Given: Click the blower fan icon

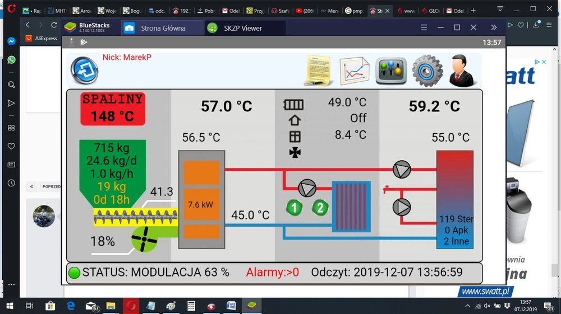Looking at the screenshot, I should [x=144, y=239].
